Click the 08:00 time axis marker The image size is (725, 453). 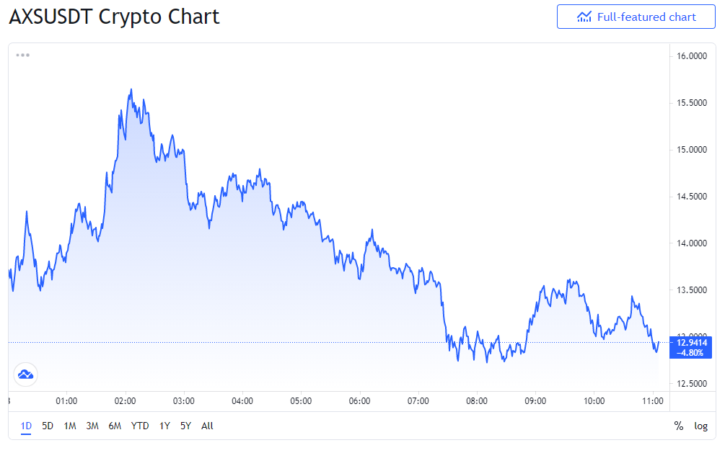(477, 401)
